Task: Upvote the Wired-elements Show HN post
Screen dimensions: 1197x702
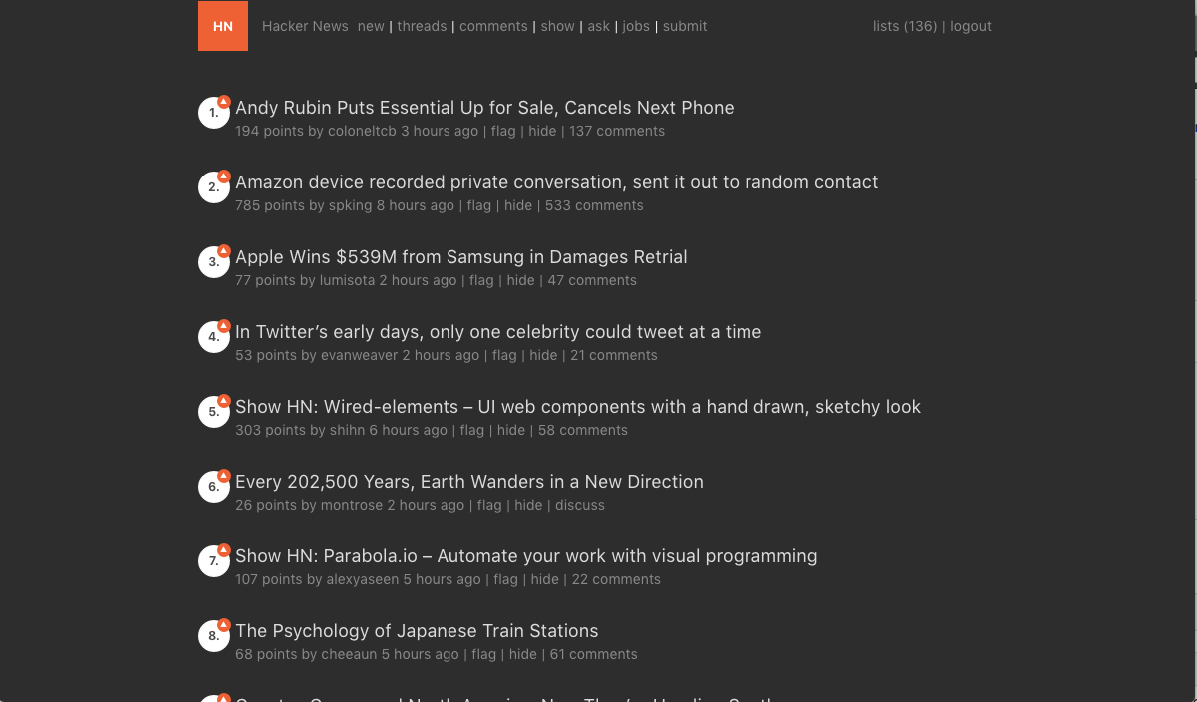Action: (223, 399)
